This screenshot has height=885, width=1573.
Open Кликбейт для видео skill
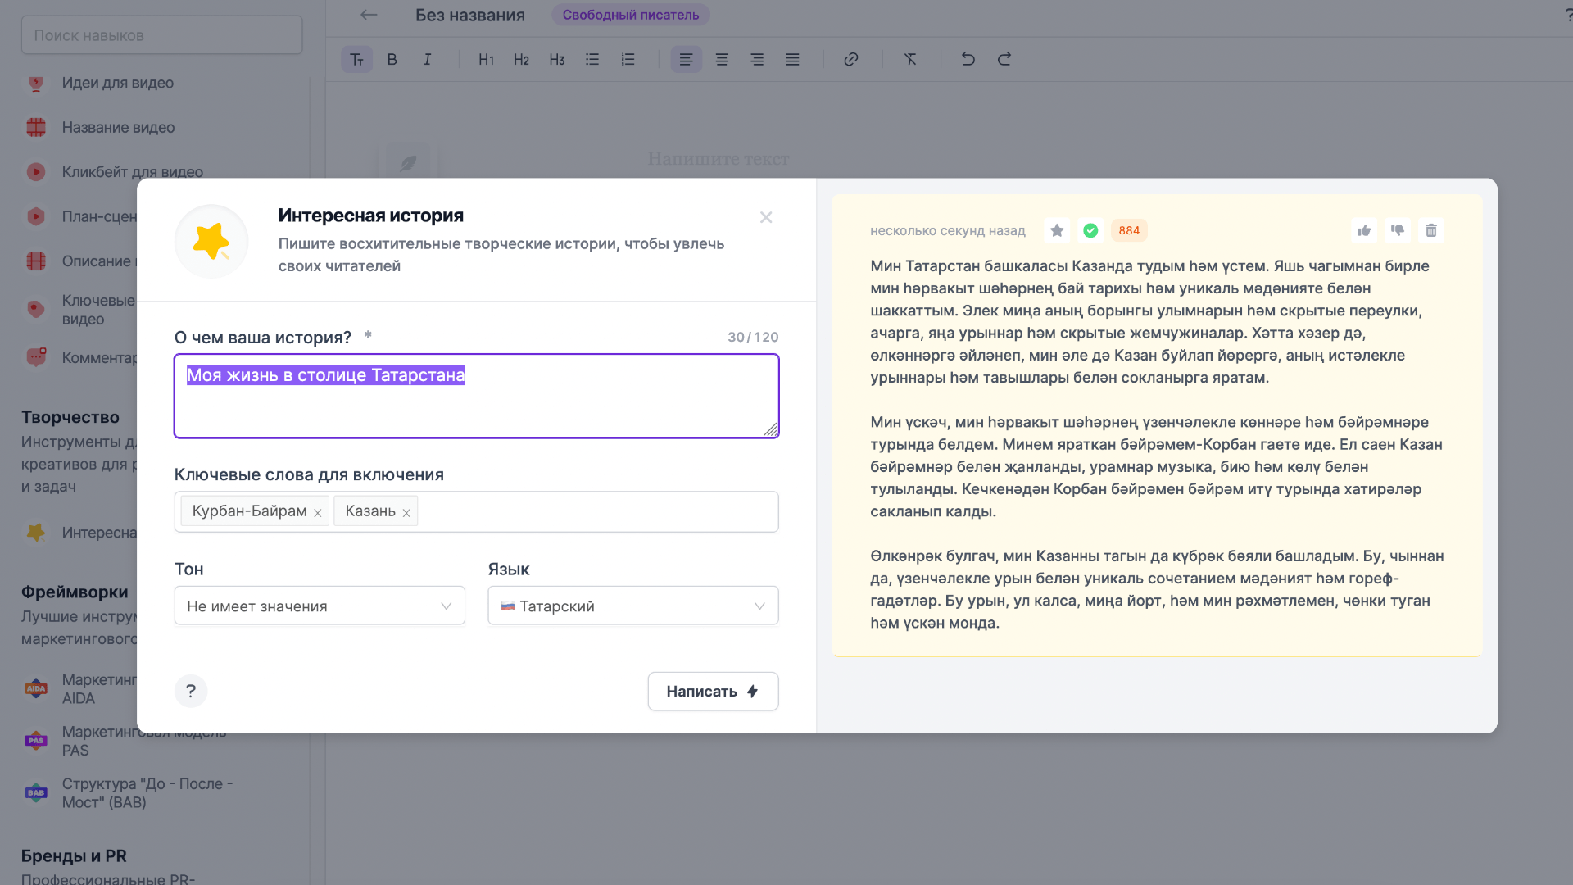(x=133, y=171)
